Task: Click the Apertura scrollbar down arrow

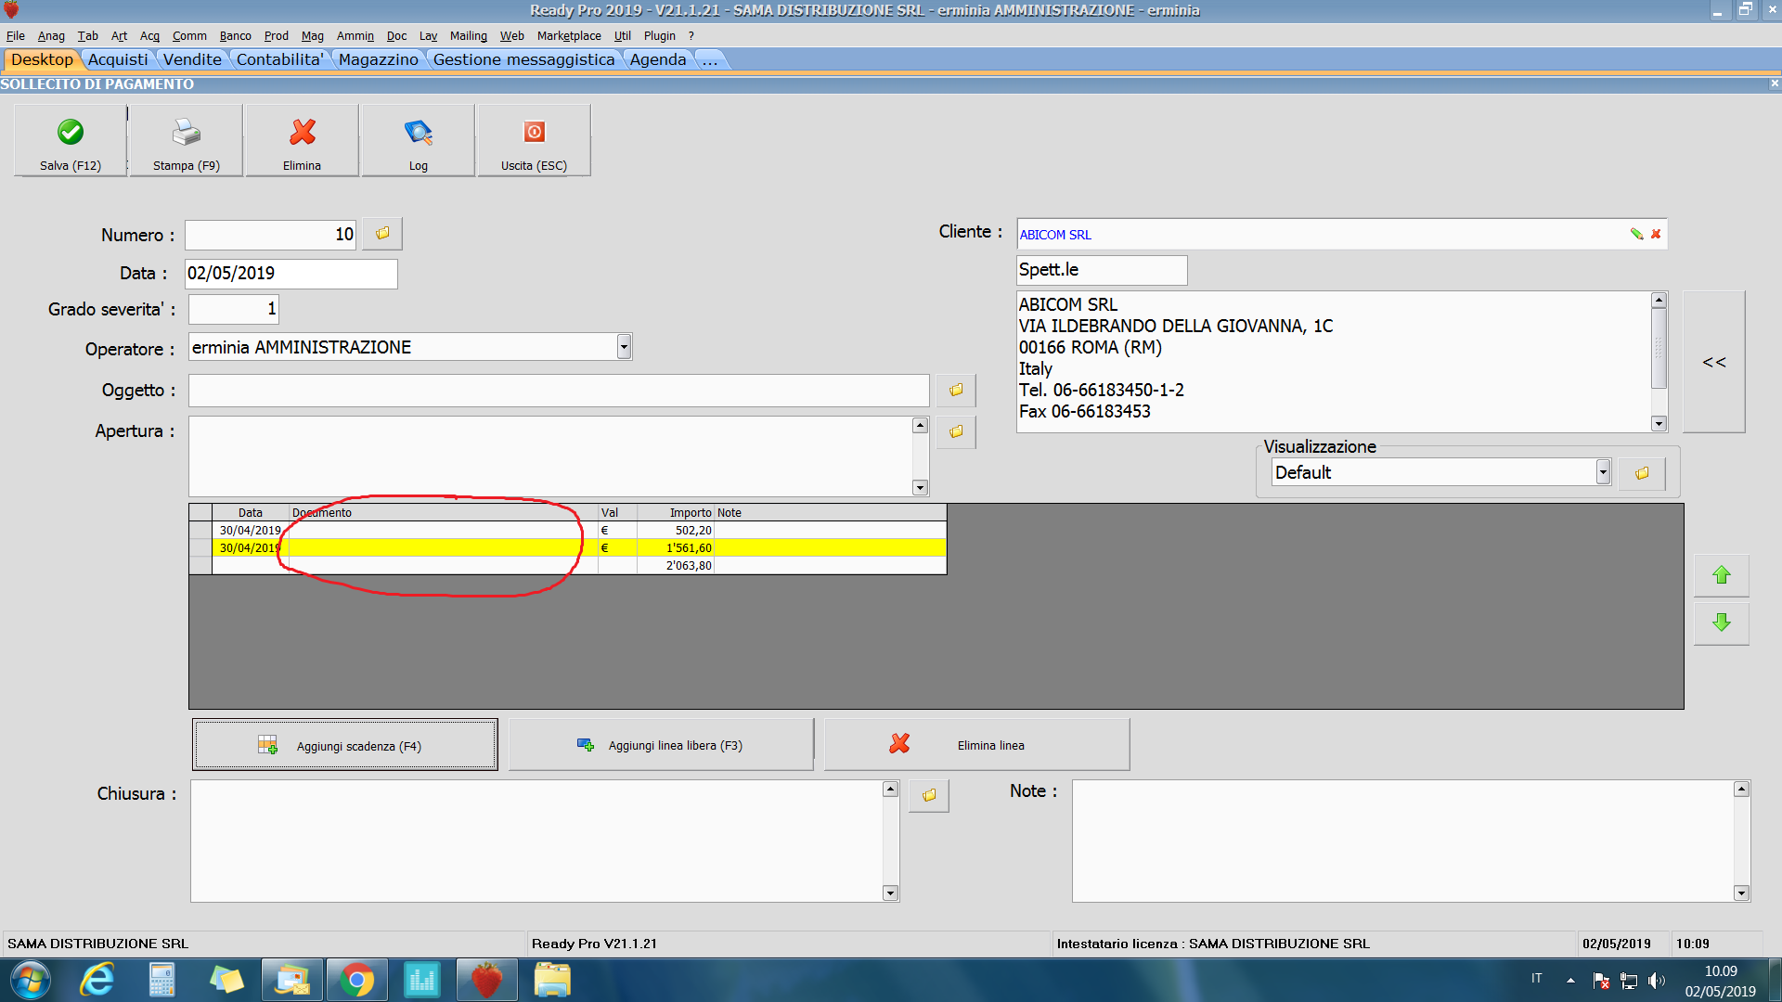Action: (920, 488)
